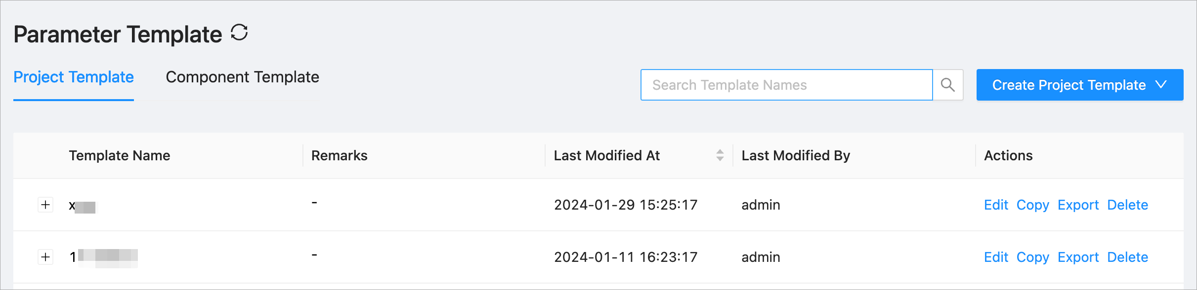Expand the first template row starting with x

coord(45,205)
